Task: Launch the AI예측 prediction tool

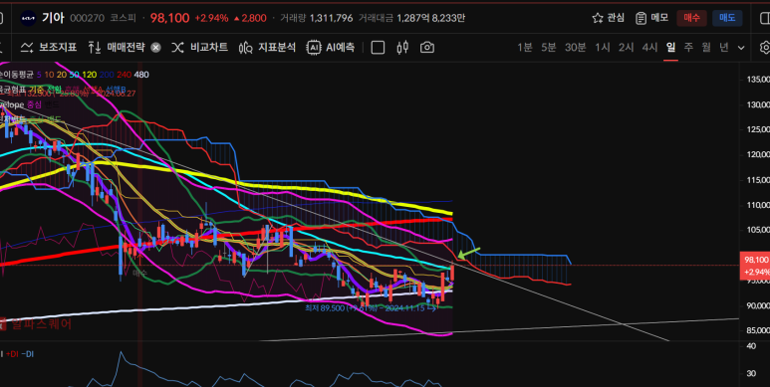Action: coord(331,48)
